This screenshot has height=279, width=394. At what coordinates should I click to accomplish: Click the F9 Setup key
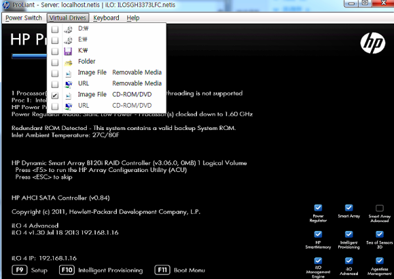[x=20, y=270]
